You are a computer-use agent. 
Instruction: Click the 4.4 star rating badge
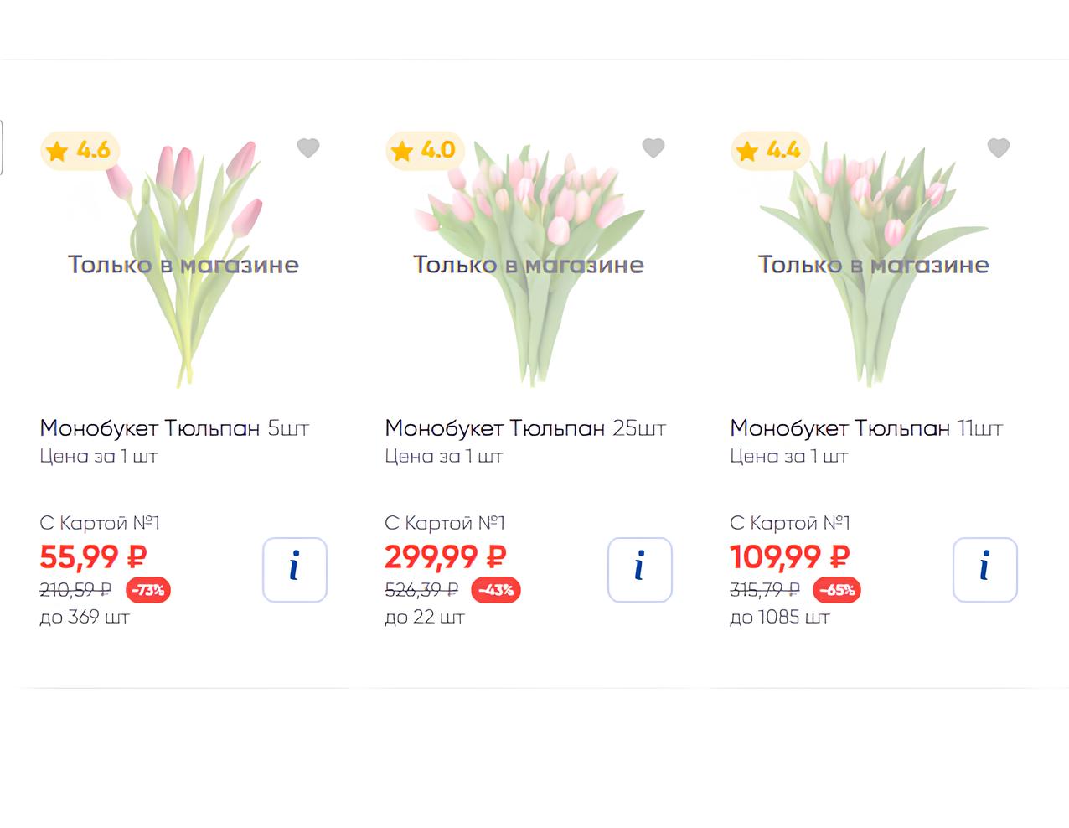(771, 151)
